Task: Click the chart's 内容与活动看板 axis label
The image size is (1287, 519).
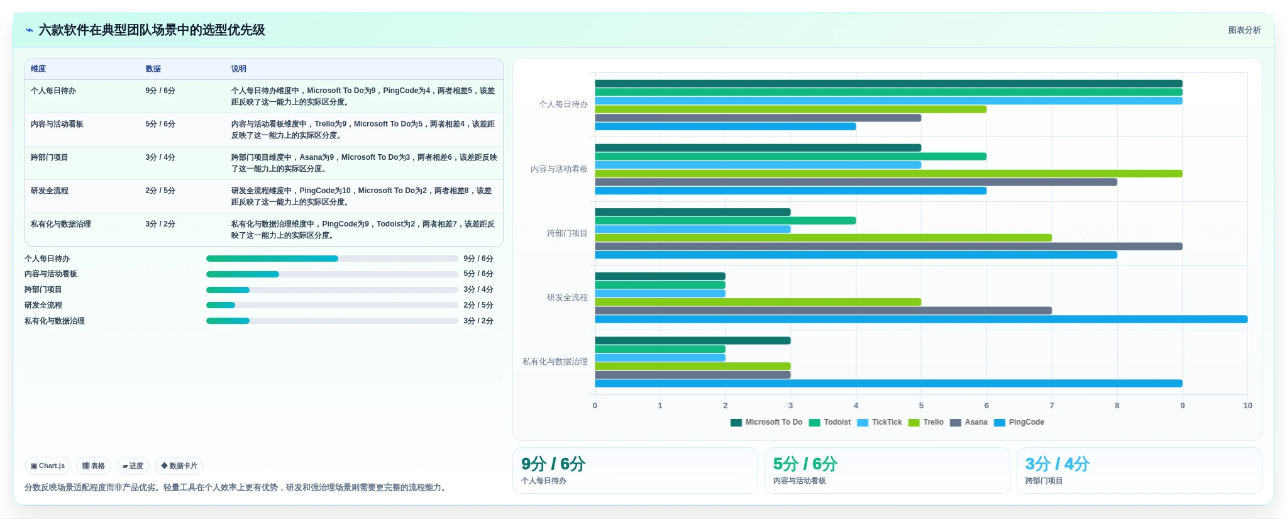Action: coord(559,169)
